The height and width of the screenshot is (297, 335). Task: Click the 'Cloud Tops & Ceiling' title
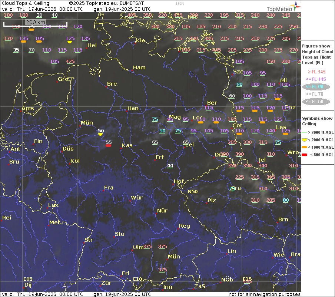pos(26,3)
